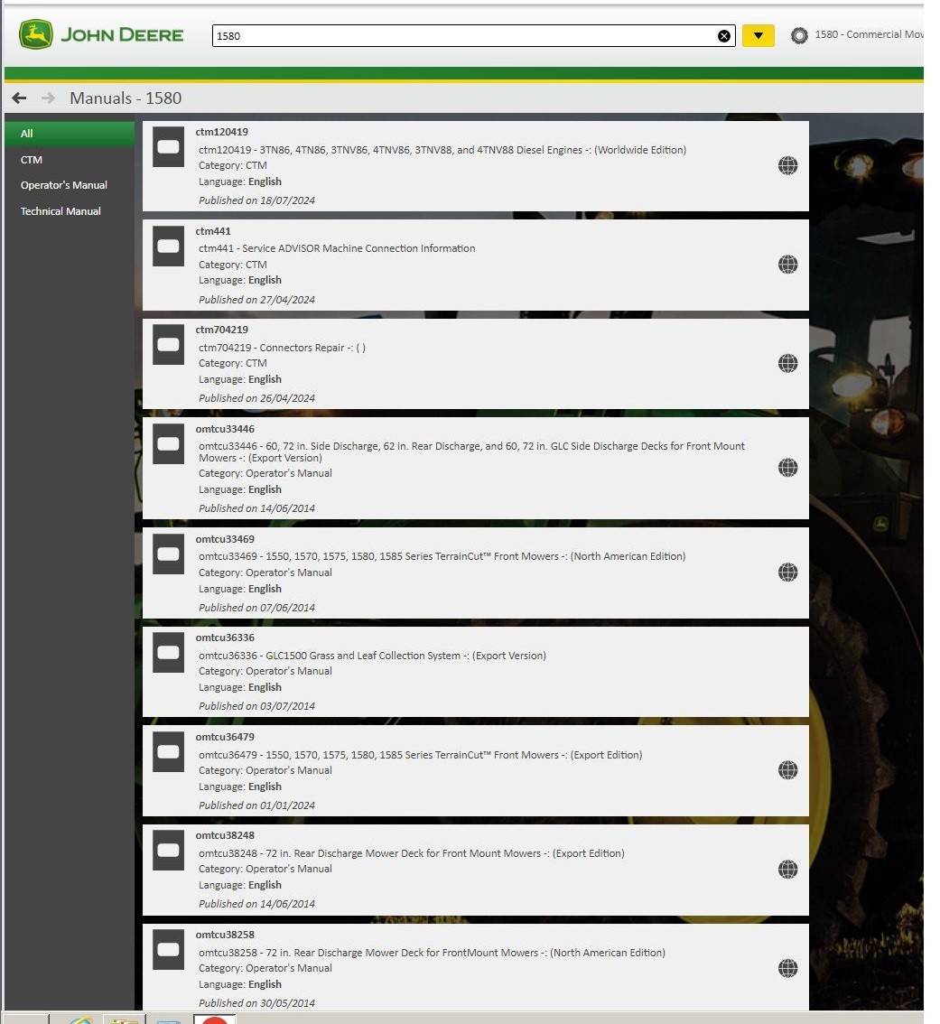Open the omtcu38258 title heading
This screenshot has width=940, height=1024.
[x=225, y=936]
